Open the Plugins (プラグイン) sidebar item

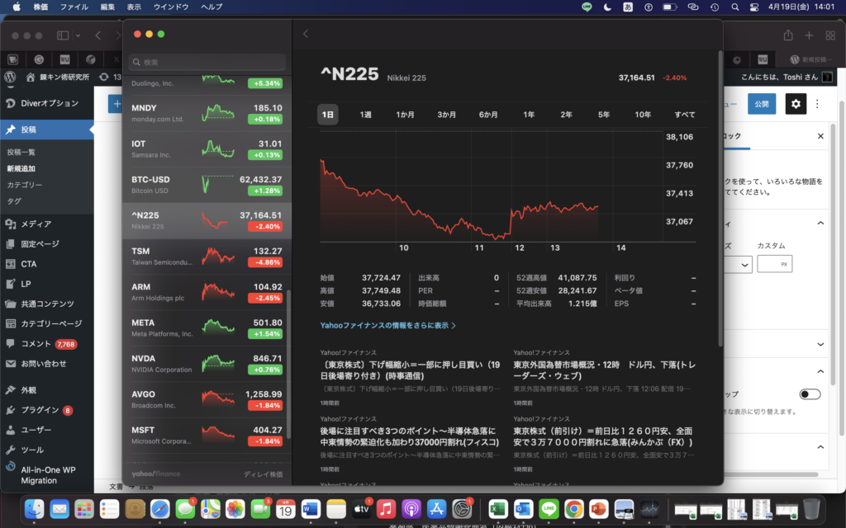tap(40, 410)
